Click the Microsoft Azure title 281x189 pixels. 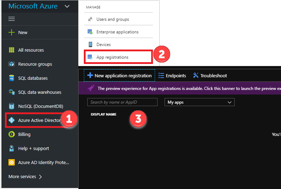pos(33,6)
